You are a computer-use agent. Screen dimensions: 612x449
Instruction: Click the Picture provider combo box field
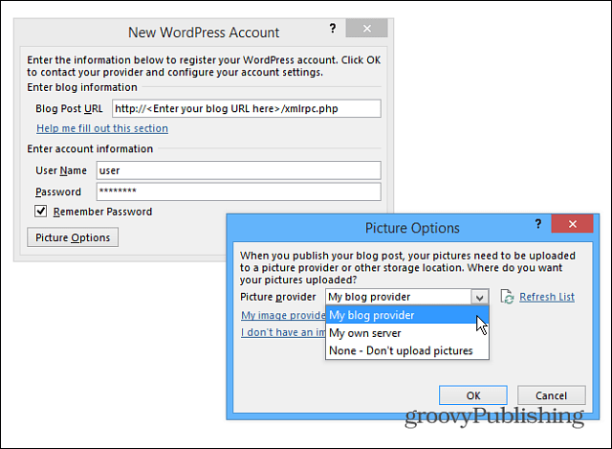pos(407,297)
